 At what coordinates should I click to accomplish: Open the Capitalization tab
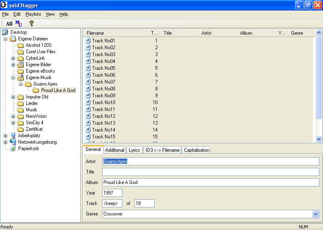197,150
